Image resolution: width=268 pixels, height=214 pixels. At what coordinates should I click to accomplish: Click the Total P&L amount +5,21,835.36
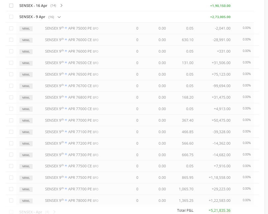click(220, 210)
